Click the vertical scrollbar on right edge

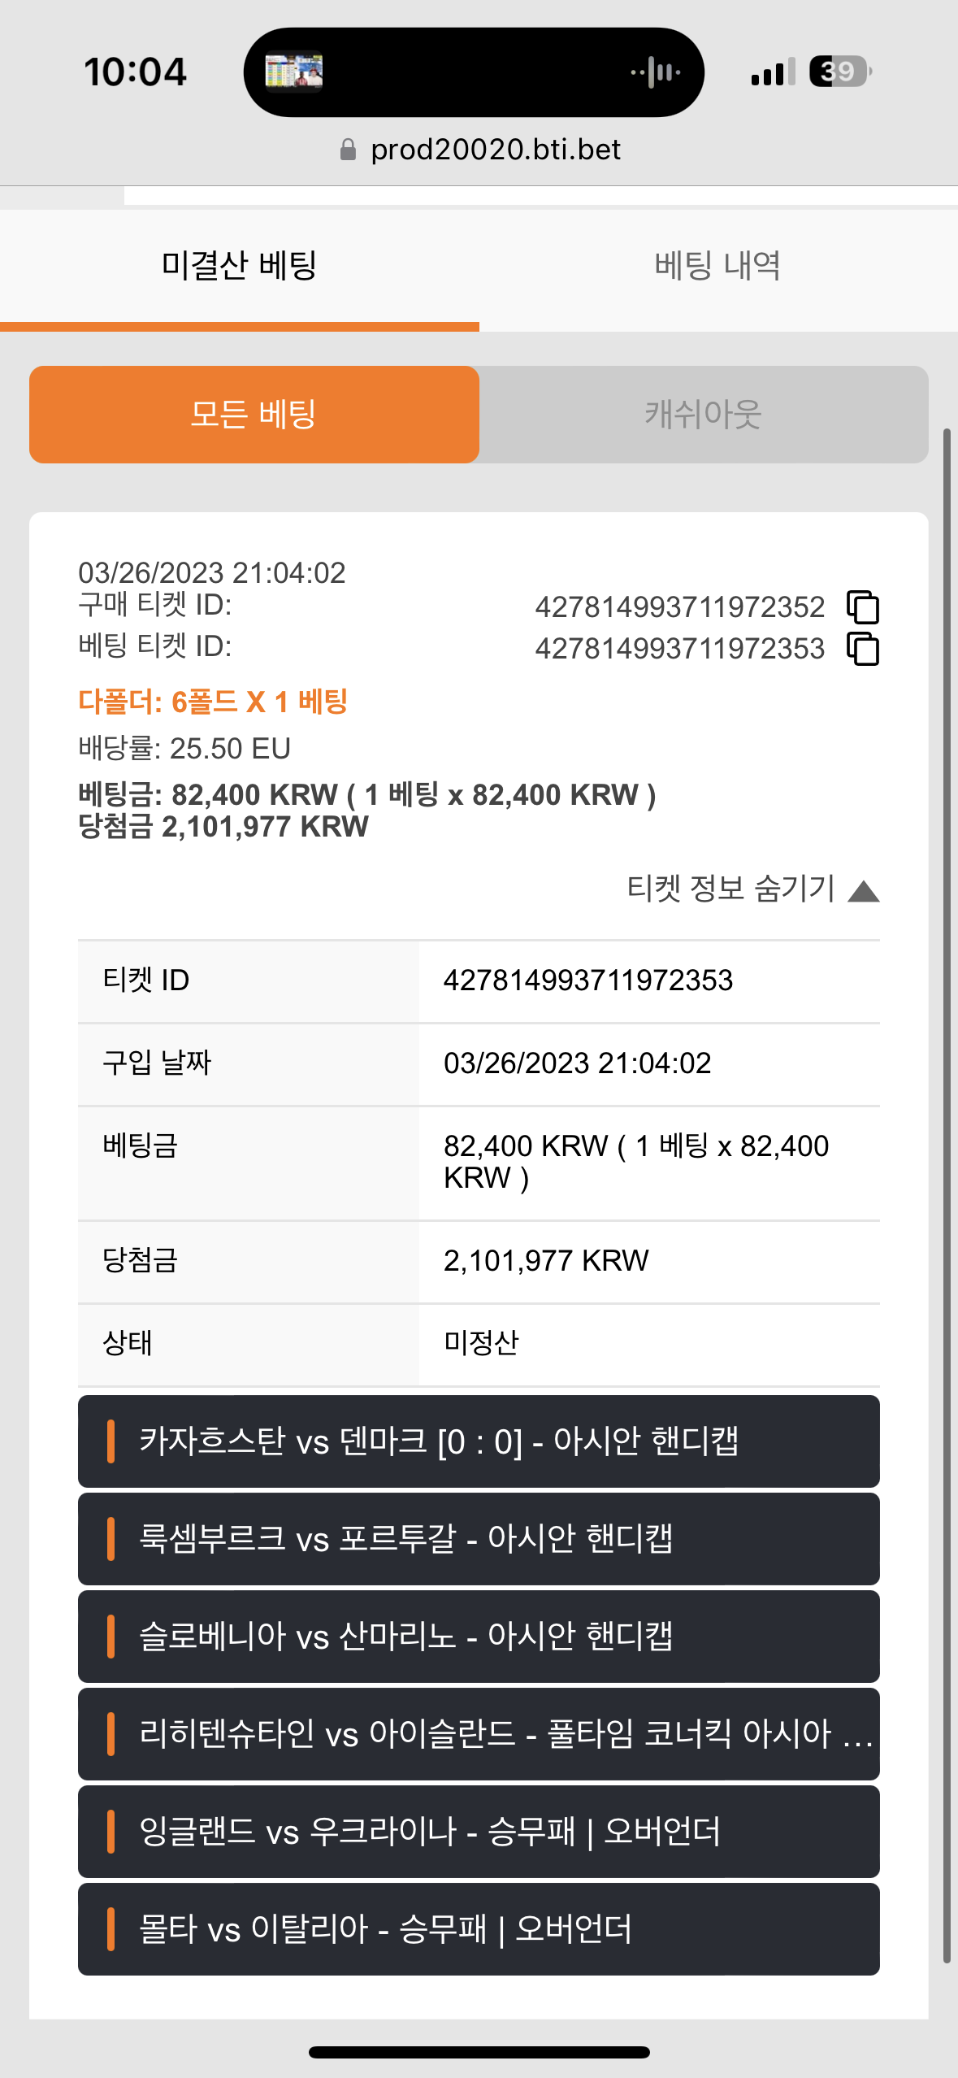(x=947, y=1195)
